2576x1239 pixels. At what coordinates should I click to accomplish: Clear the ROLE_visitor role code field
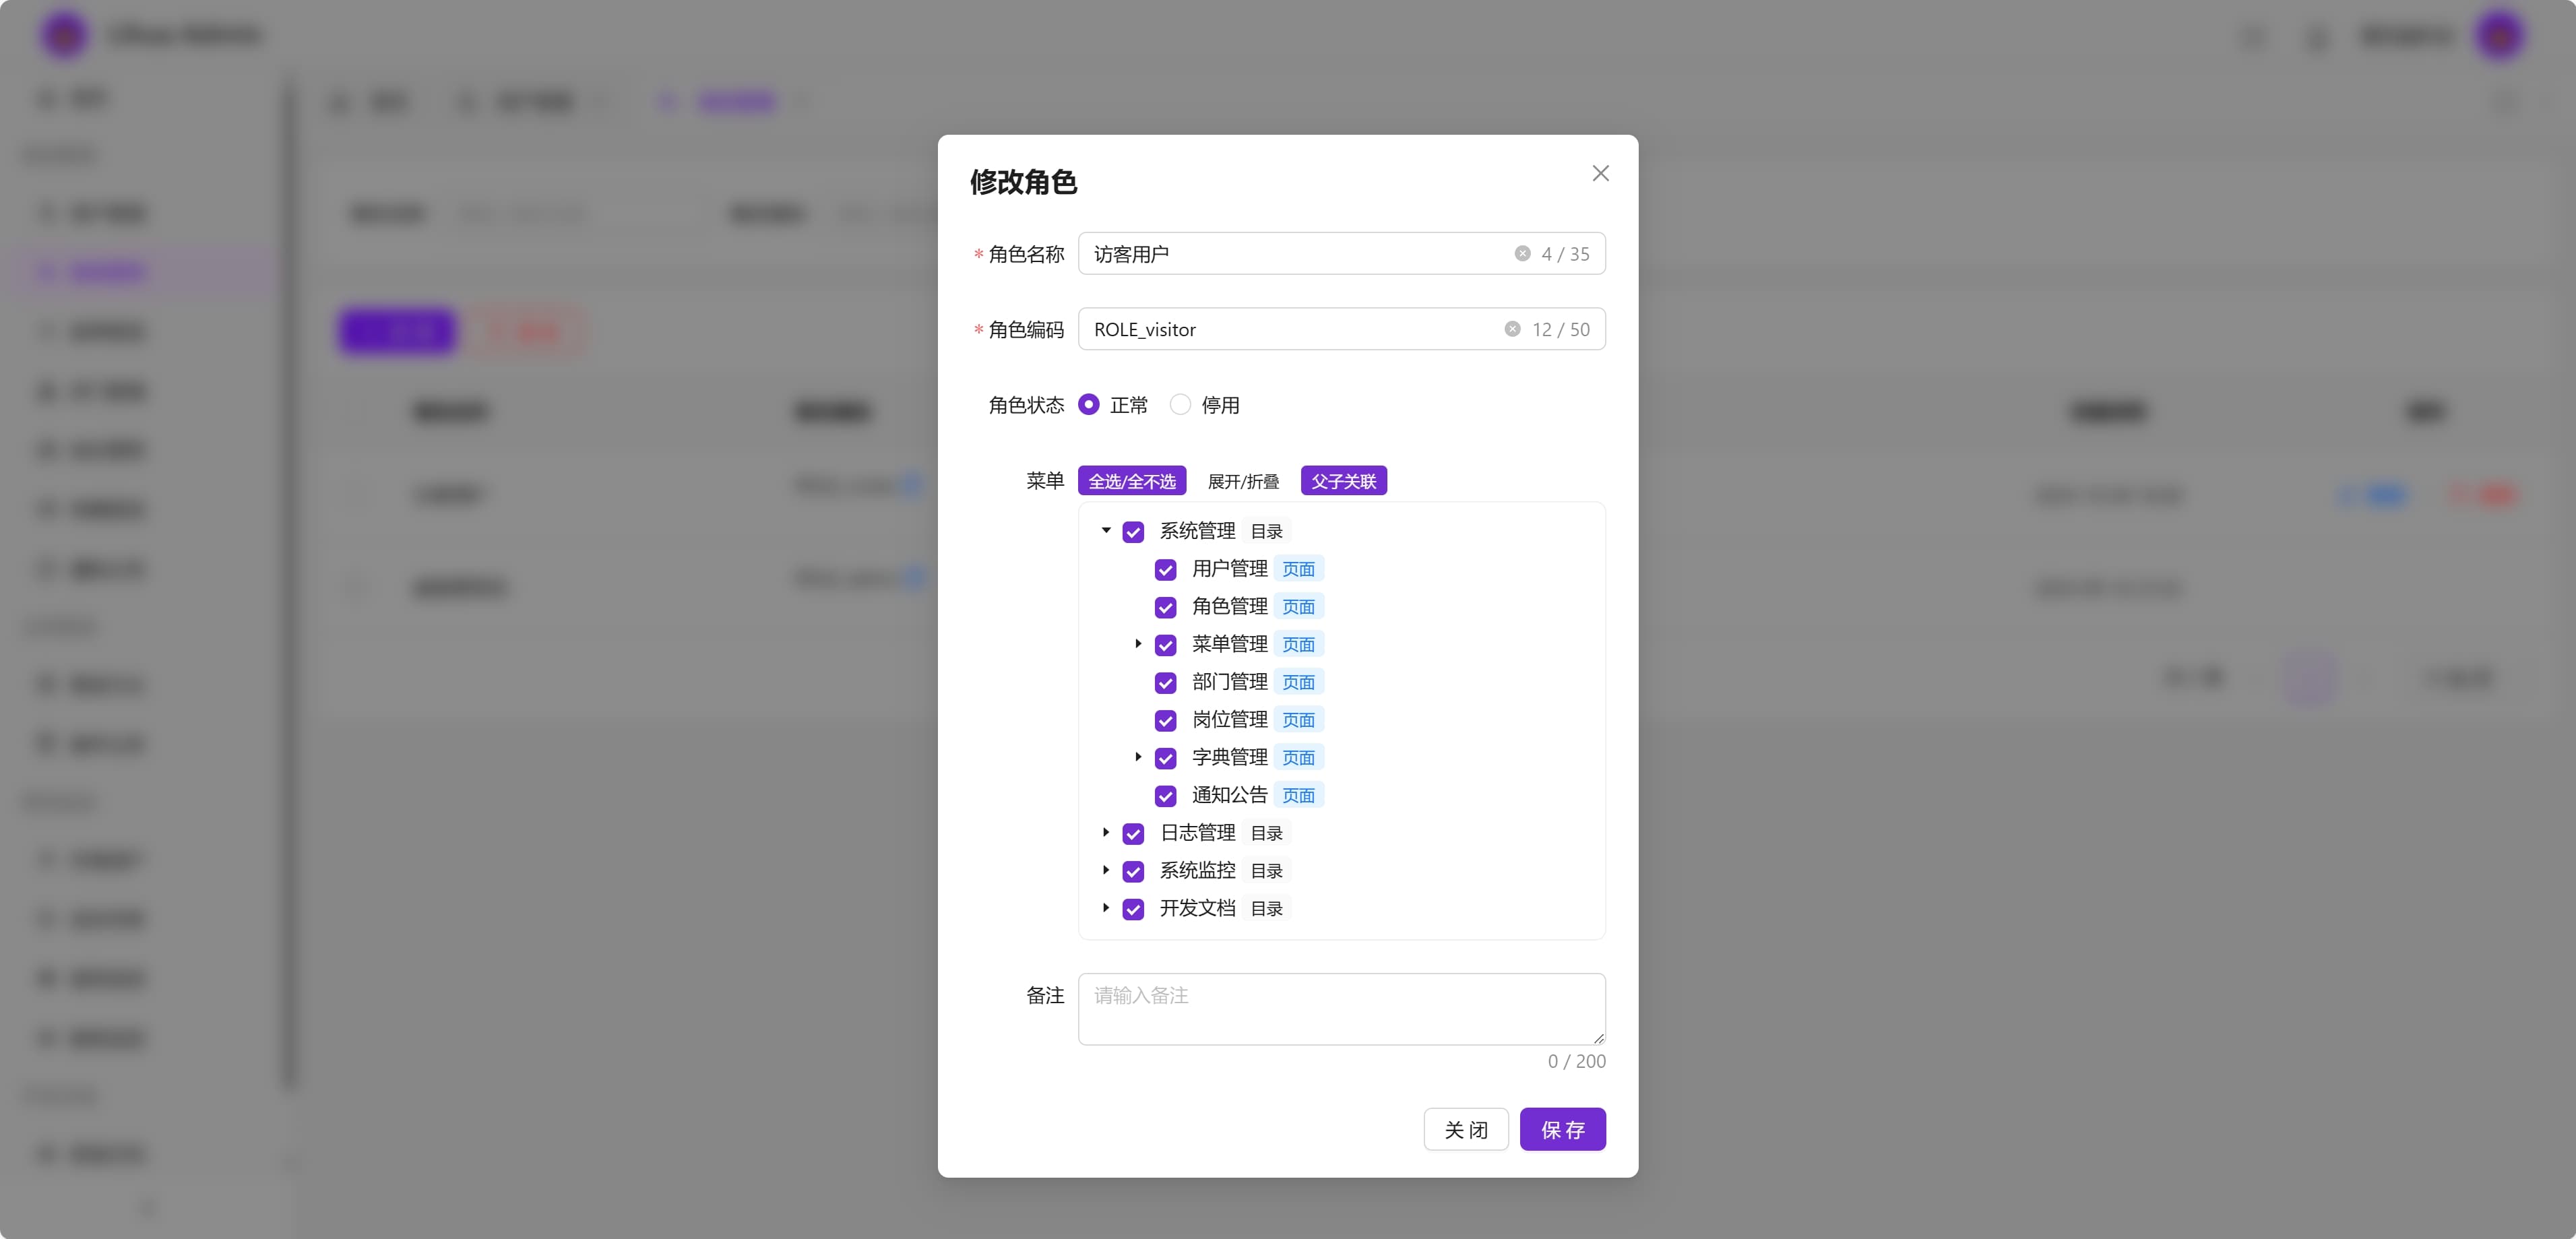[x=1512, y=328]
